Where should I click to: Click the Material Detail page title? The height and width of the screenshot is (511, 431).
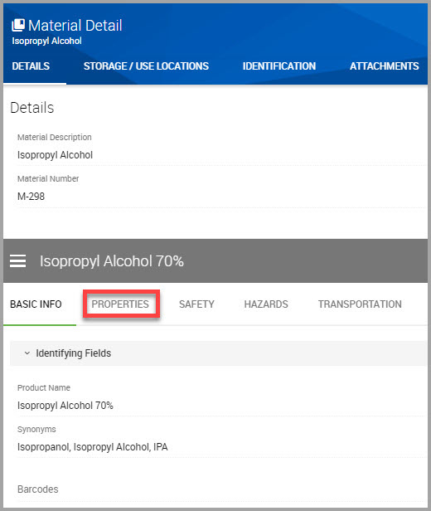75,26
